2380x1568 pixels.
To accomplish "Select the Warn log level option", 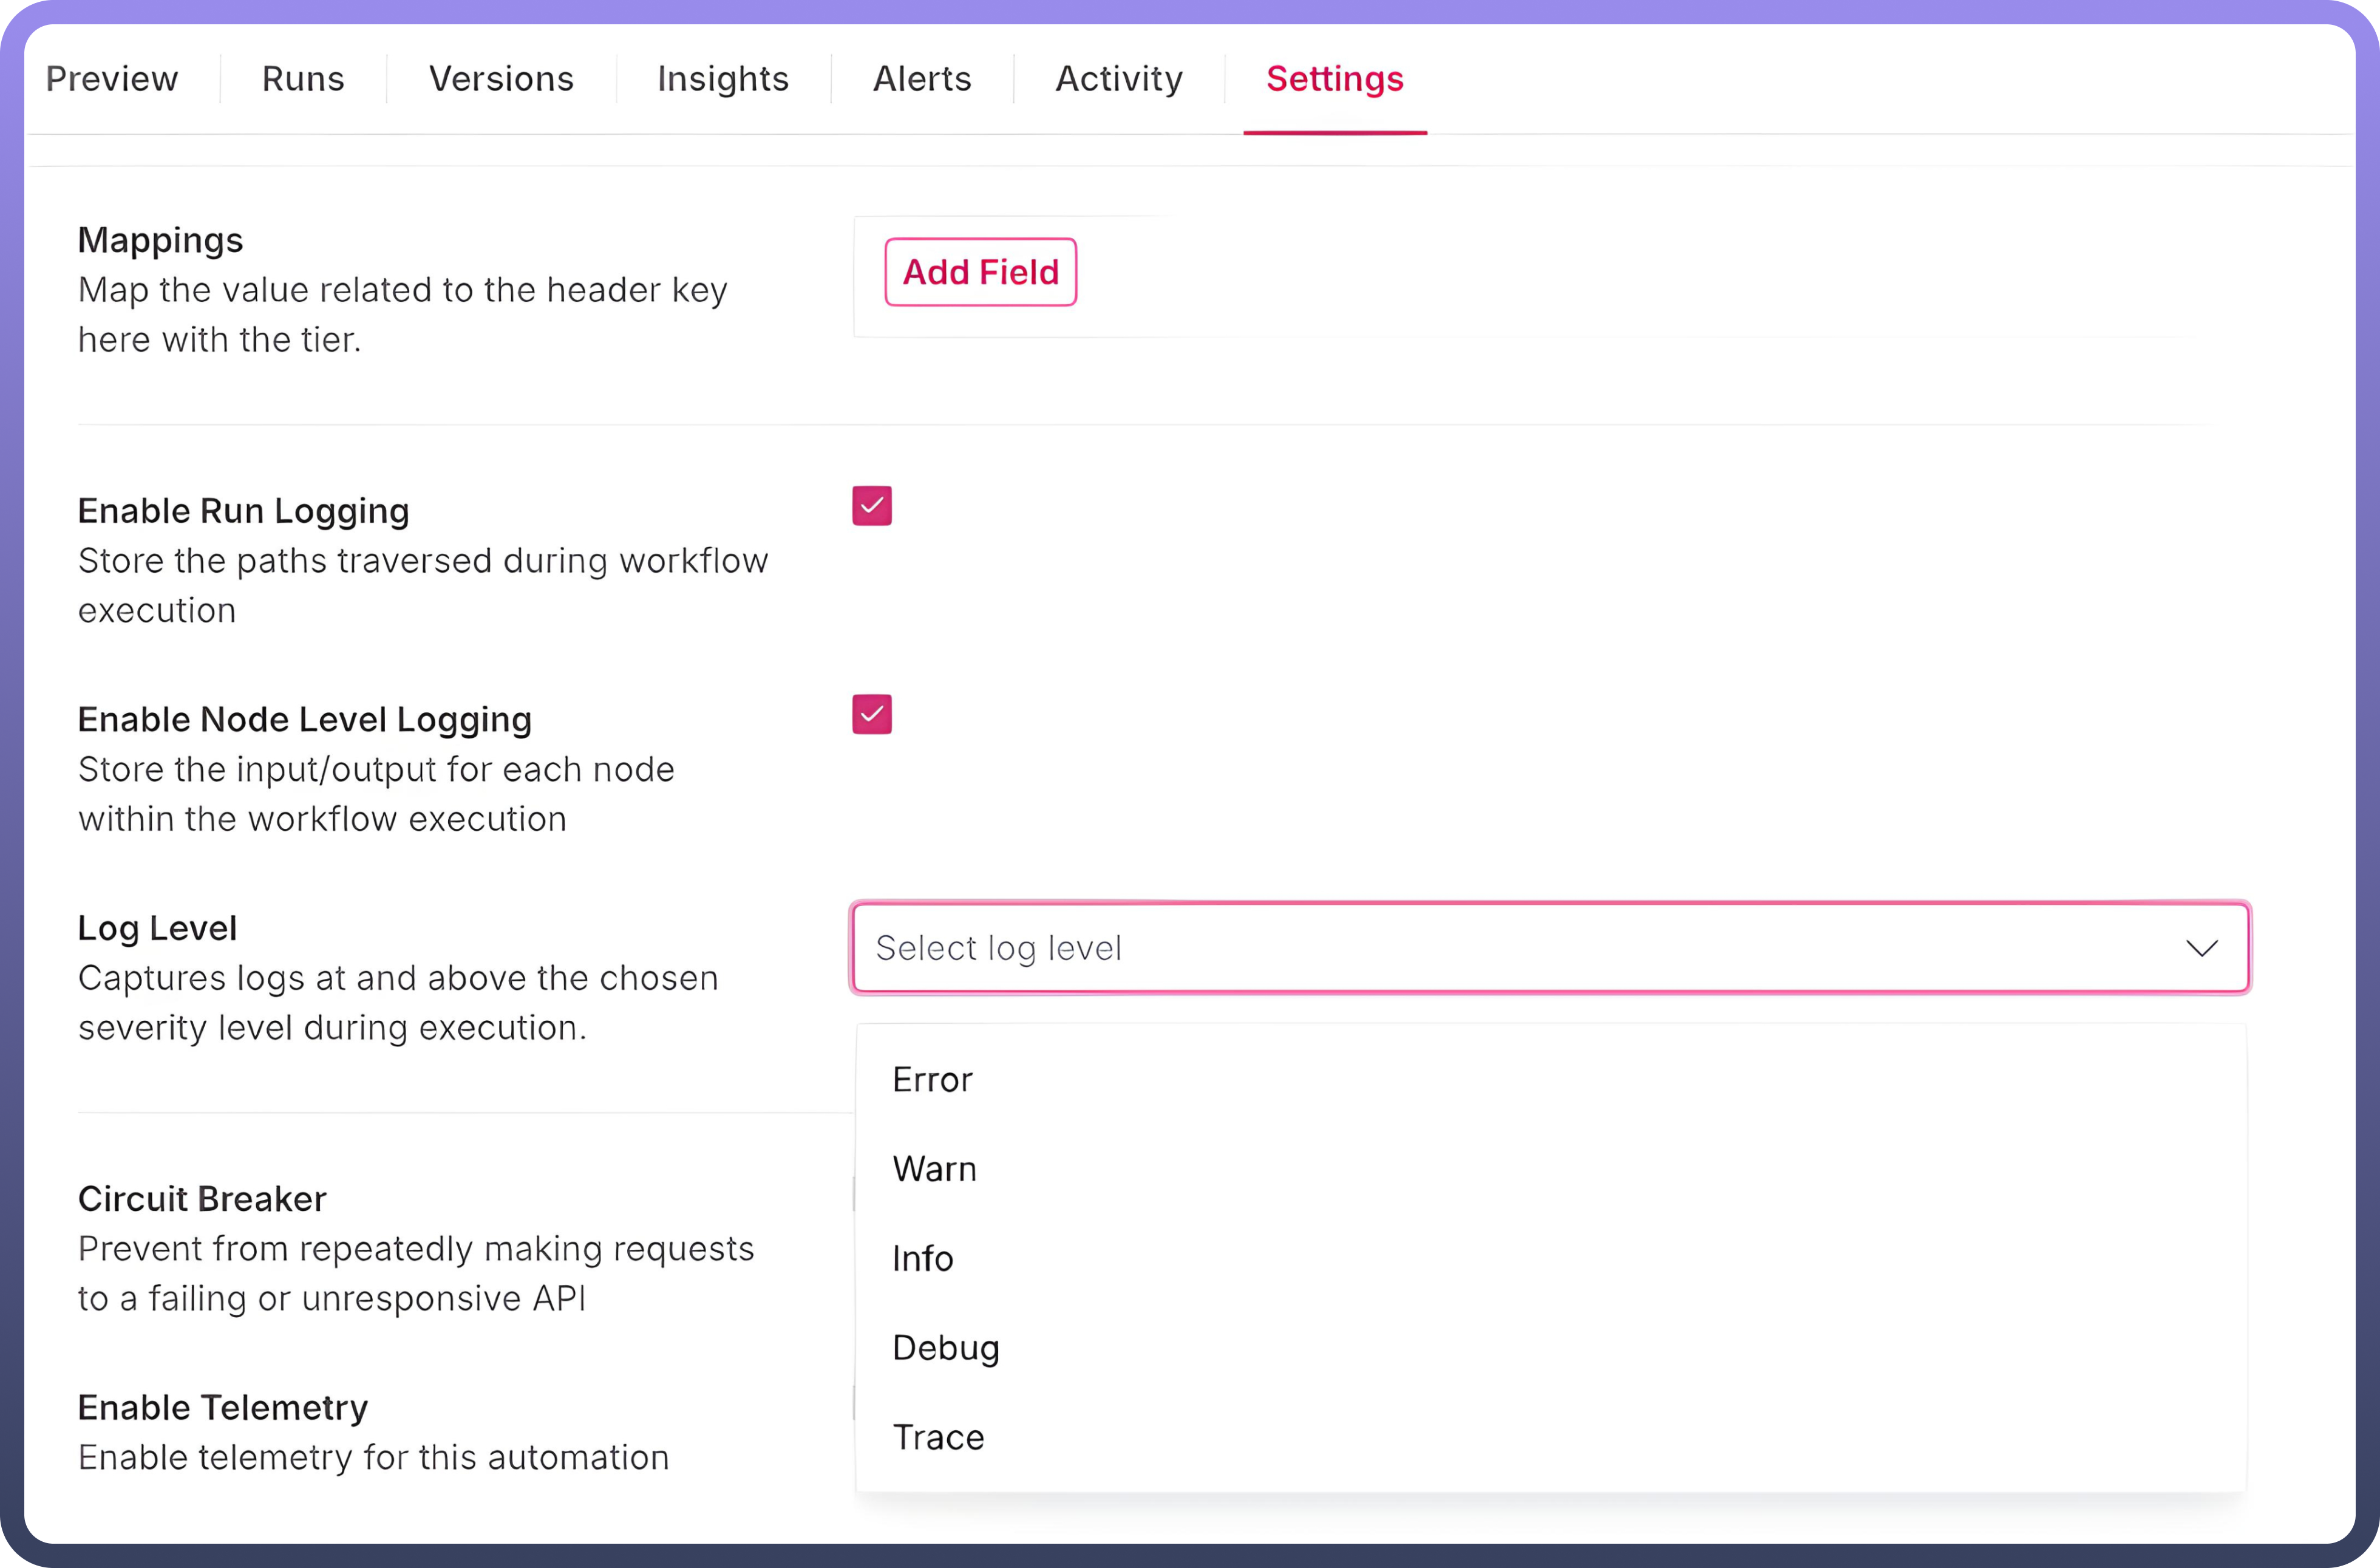I will (x=934, y=1169).
